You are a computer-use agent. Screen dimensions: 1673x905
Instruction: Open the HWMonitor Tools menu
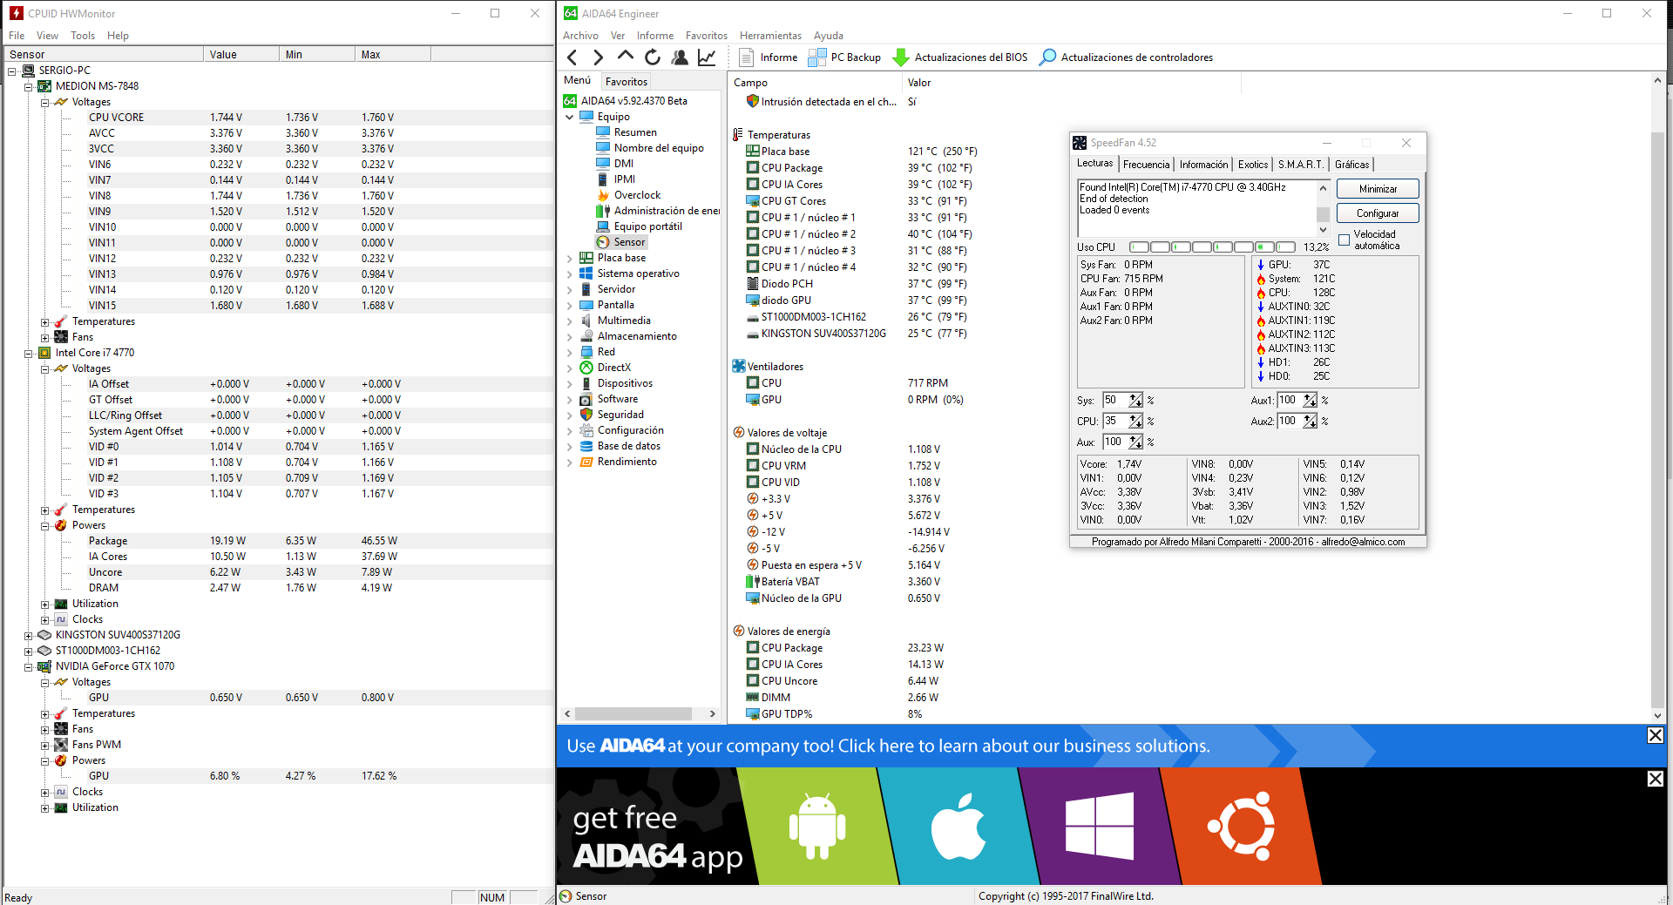click(83, 36)
